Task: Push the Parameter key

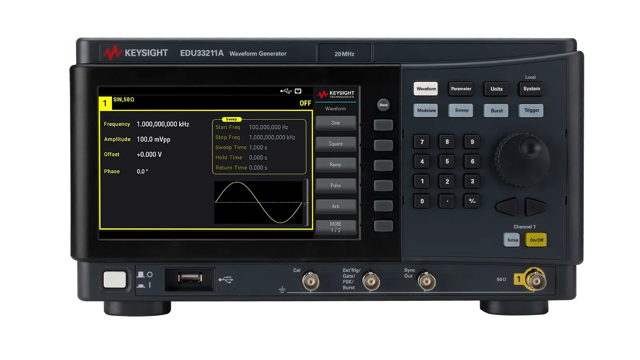Action: [x=461, y=89]
